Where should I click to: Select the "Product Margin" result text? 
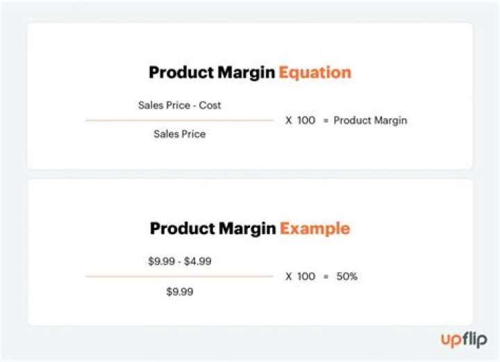[x=370, y=120]
